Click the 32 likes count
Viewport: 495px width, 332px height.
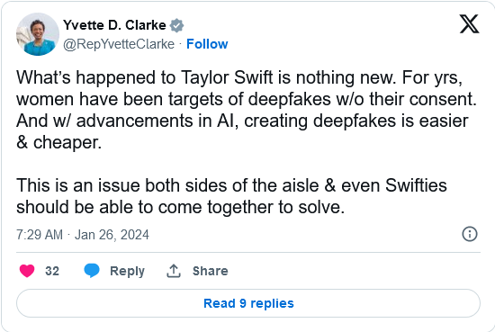[52, 271]
